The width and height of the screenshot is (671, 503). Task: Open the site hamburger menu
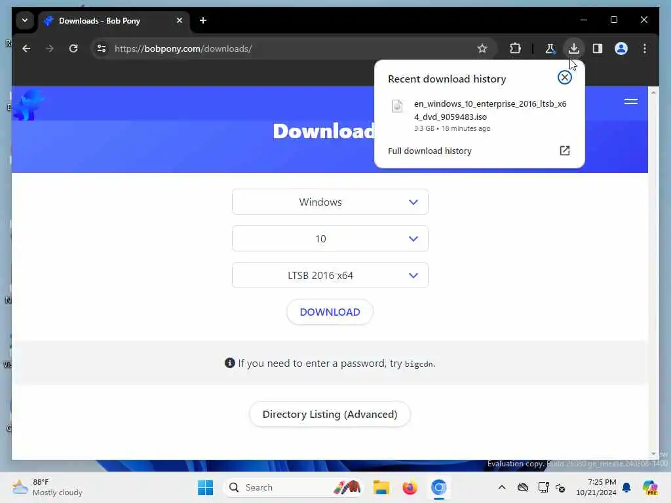point(631,102)
